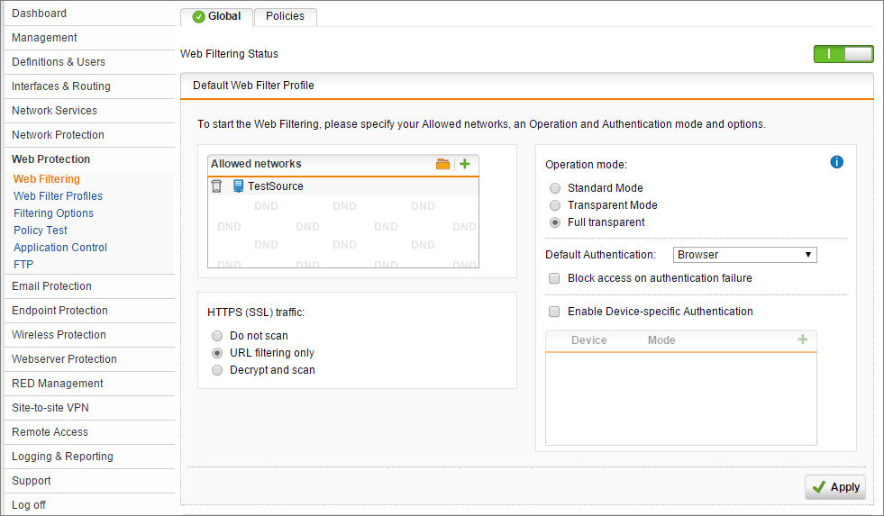Select Standard Mode radio button

(555, 188)
